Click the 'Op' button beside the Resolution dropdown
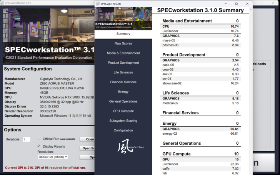The image size is (280, 175). (87, 157)
